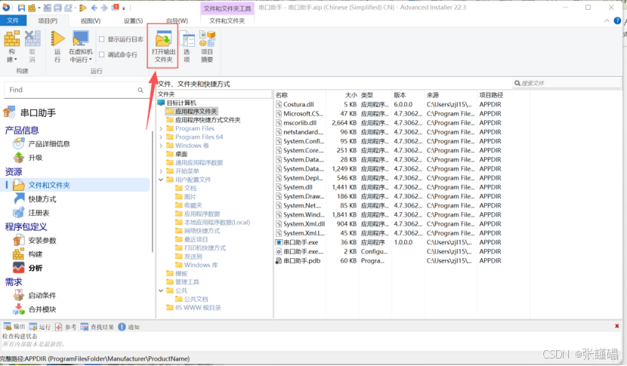627x366 pixels.
Task: Click the forward arrow in quick access toolbar
Action: [x=104, y=8]
